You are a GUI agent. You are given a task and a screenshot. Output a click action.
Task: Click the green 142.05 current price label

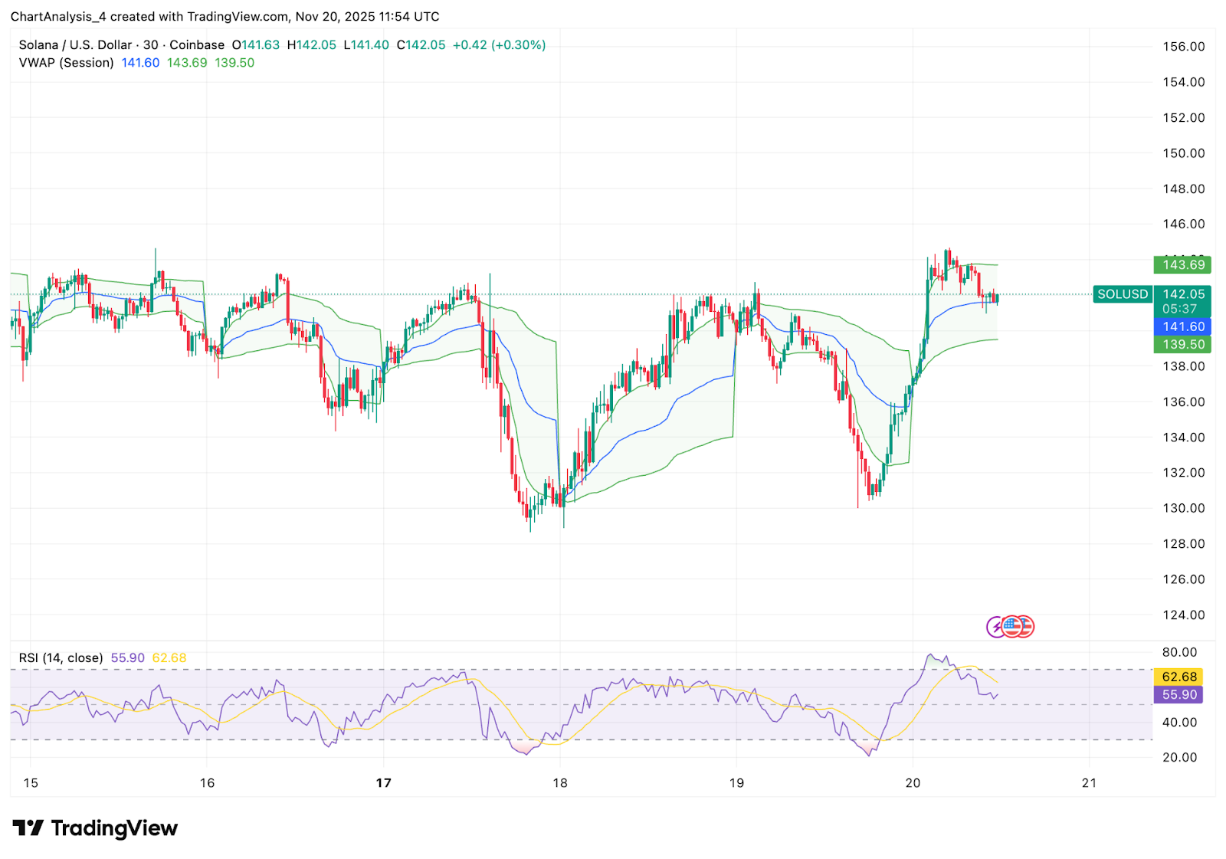pyautogui.click(x=1183, y=294)
